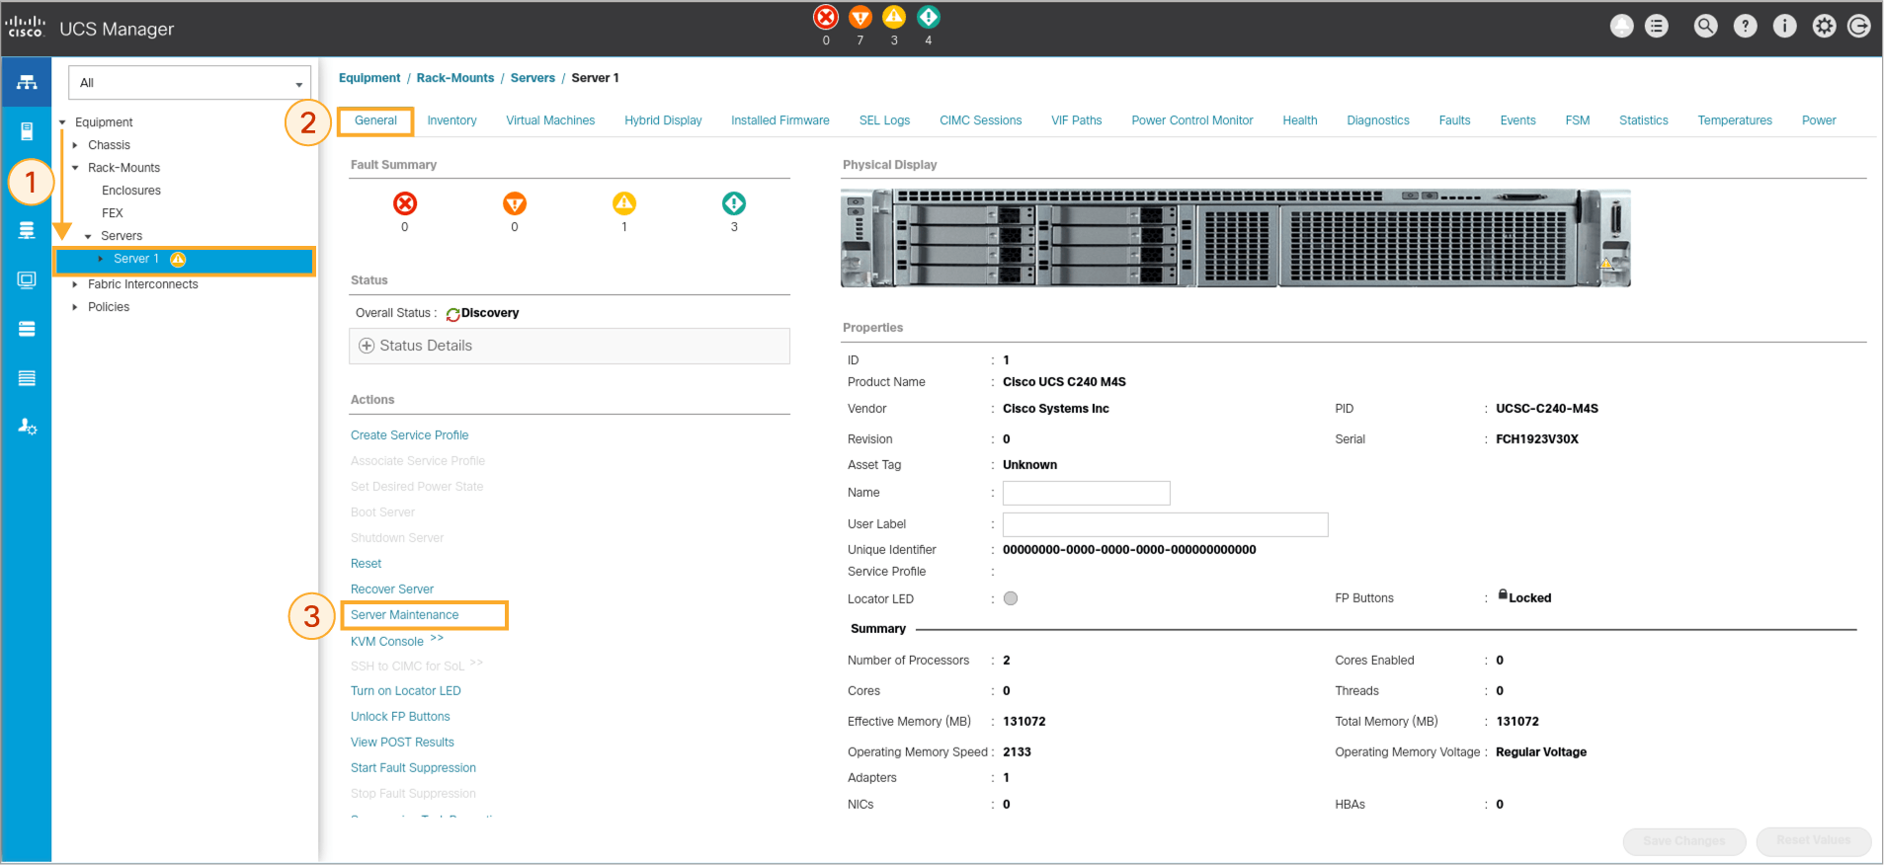The image size is (1884, 865).
Task: Expand the Fabric Interconnects tree node
Action: pyautogui.click(x=75, y=284)
